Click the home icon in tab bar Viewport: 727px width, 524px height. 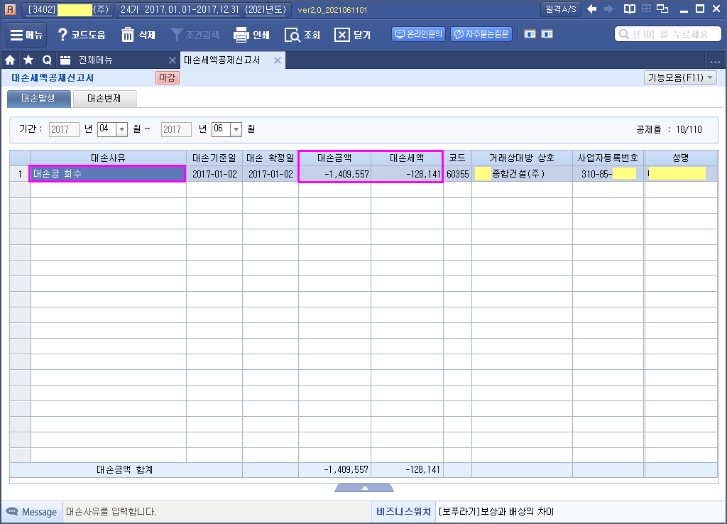point(11,60)
